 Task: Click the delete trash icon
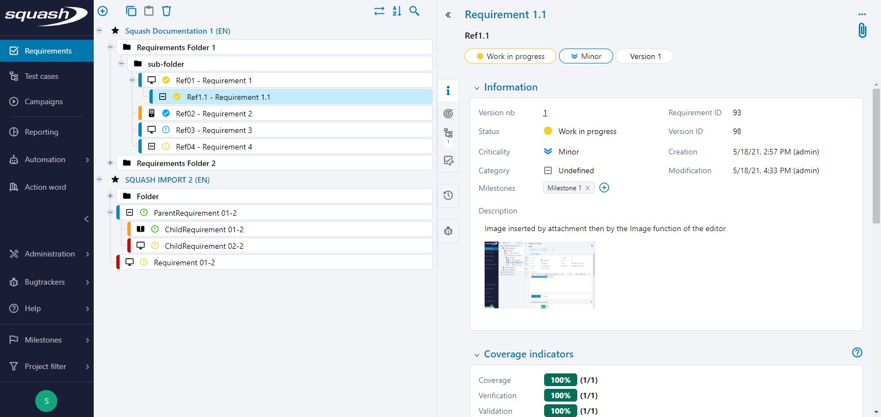click(166, 11)
